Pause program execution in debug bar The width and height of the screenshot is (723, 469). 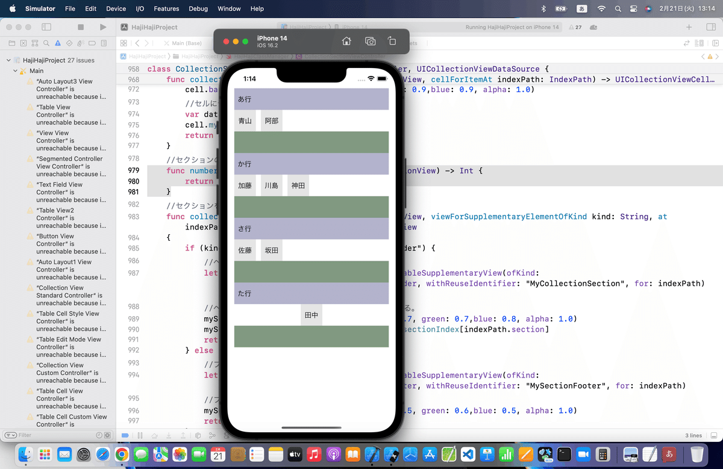click(140, 435)
